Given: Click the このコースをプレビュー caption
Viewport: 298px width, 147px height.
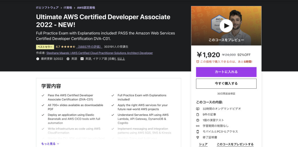Looking at the screenshot, I should [226, 40].
